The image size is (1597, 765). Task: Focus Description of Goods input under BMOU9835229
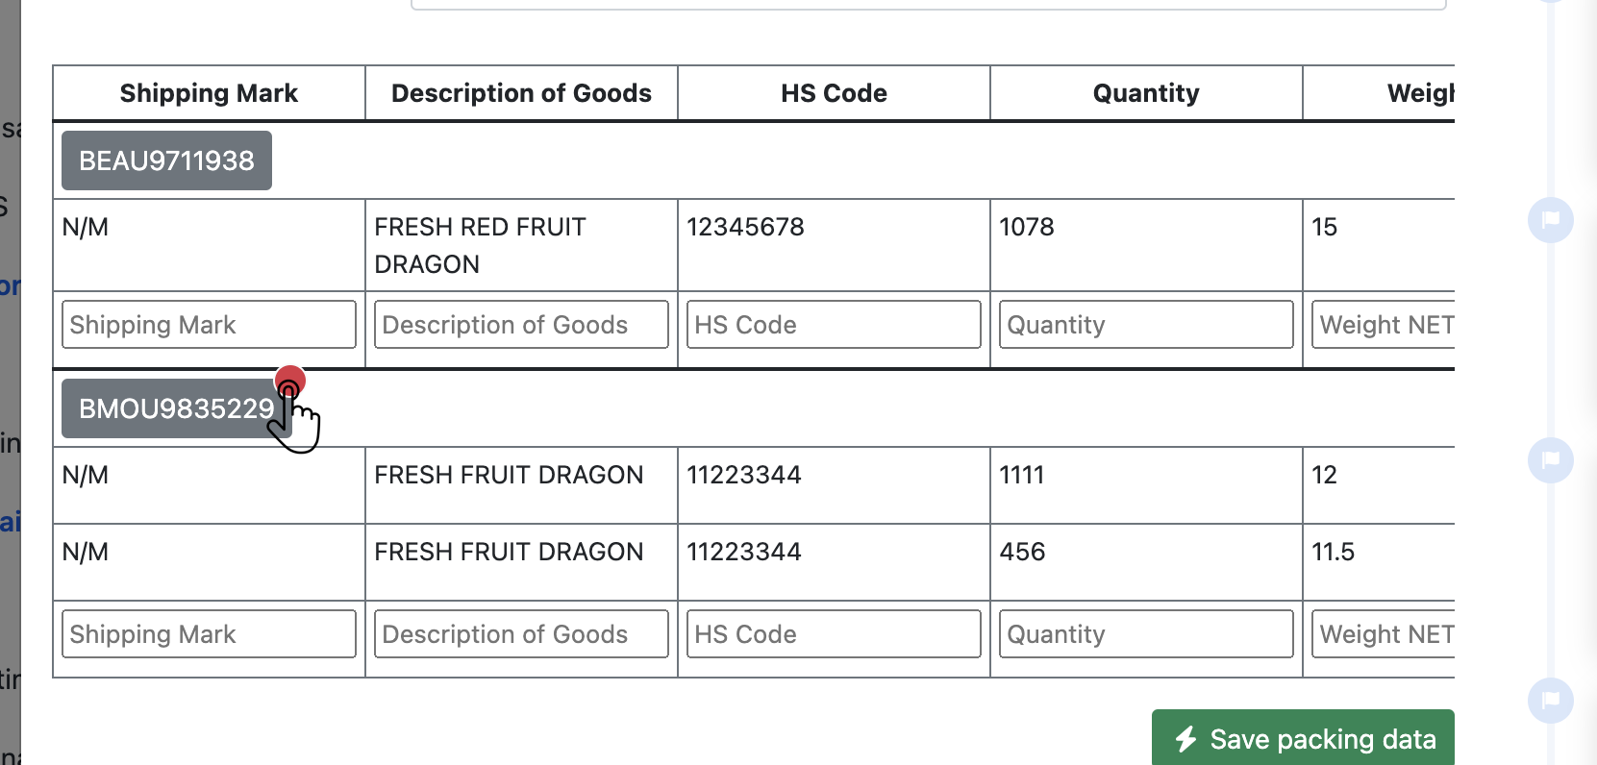pyautogui.click(x=521, y=634)
